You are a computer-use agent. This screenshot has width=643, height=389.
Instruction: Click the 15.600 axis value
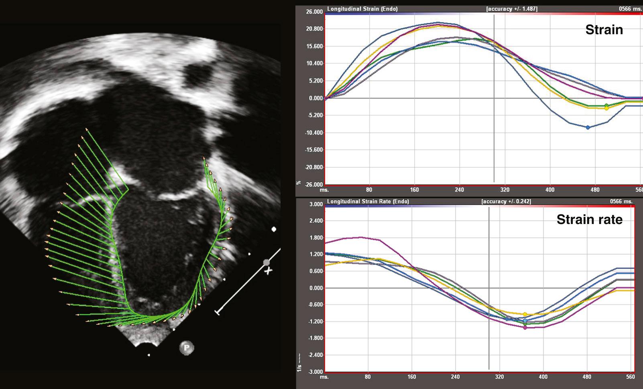point(314,47)
